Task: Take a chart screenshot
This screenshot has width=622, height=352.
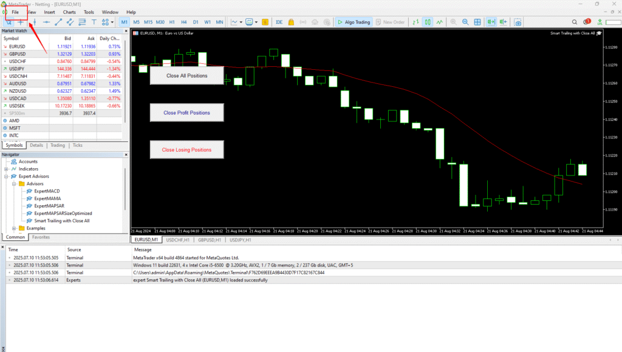Action: (x=518, y=22)
